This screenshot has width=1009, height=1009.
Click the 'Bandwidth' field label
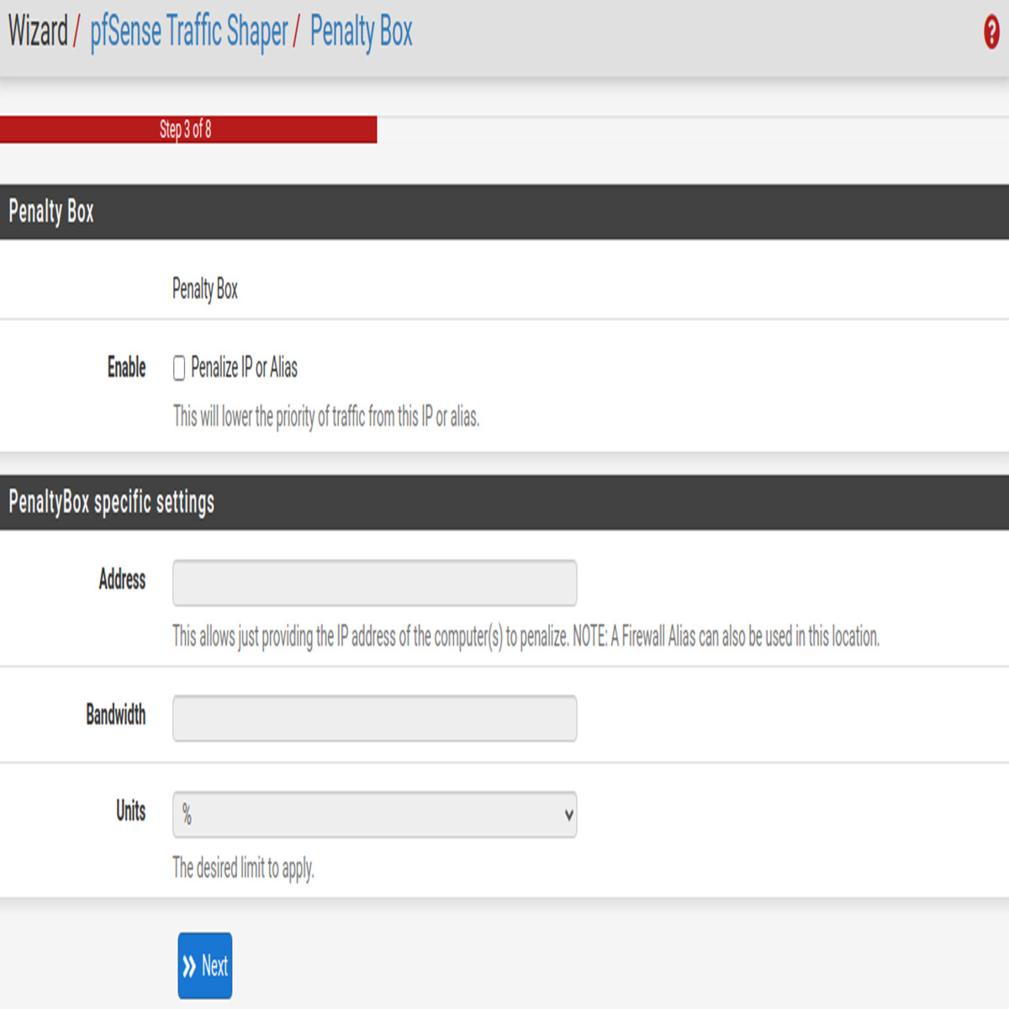pos(116,715)
